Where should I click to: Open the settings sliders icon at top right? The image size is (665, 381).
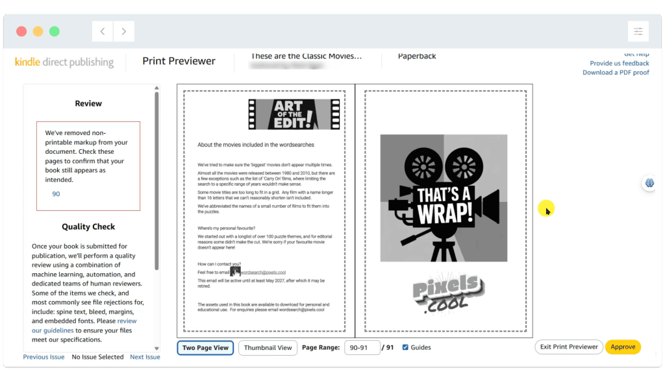638,31
